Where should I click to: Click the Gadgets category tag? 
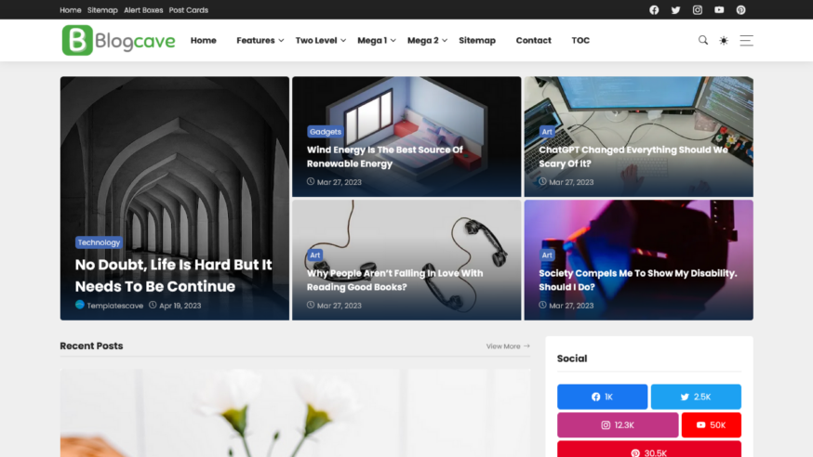tap(325, 132)
